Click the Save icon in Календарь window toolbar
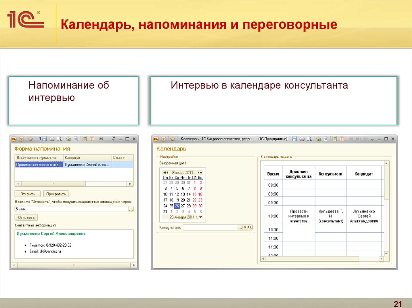 click(294, 139)
